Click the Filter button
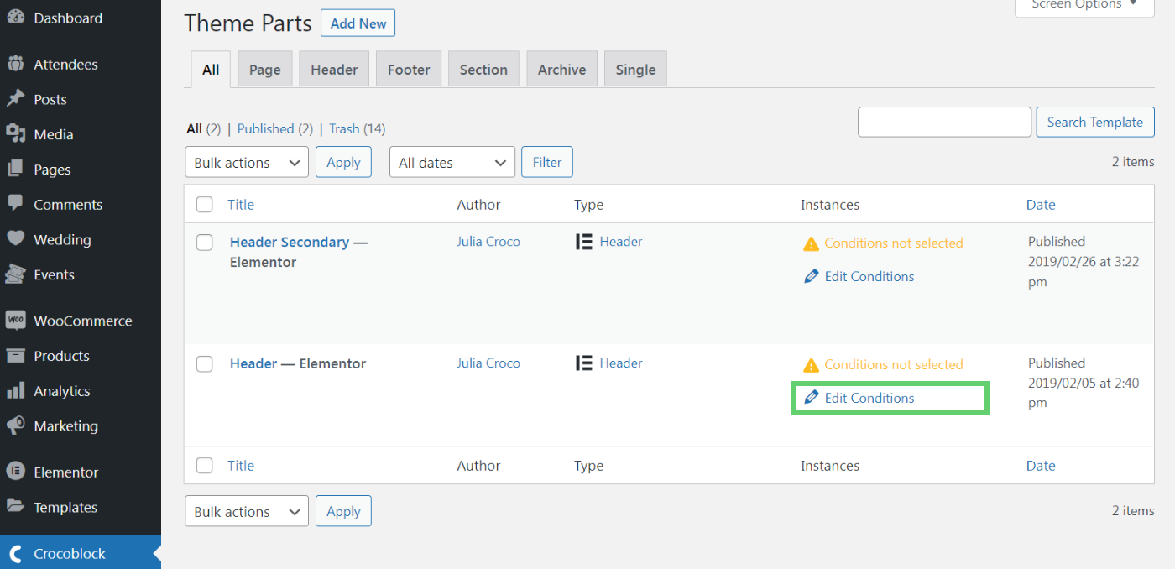The height and width of the screenshot is (569, 1175). coord(547,163)
